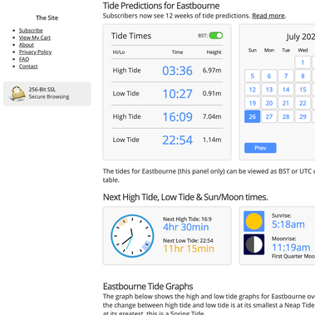Click the yellow sun sunrise icon
This screenshot has width=315, height=315.
[x=253, y=221]
